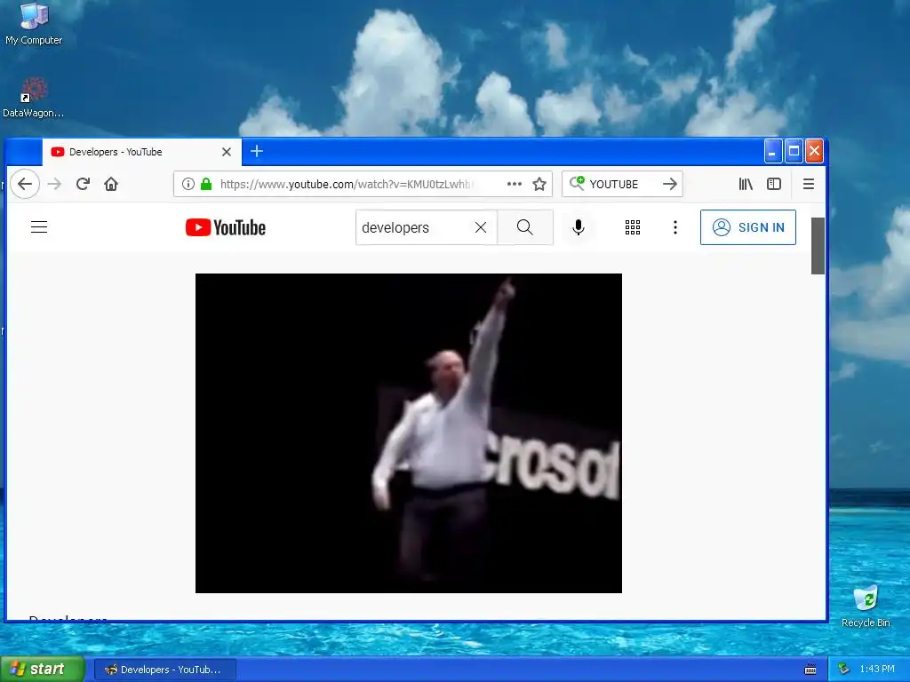Click the page vertical scrollbar thumb
The image size is (910, 682).
pyautogui.click(x=818, y=246)
